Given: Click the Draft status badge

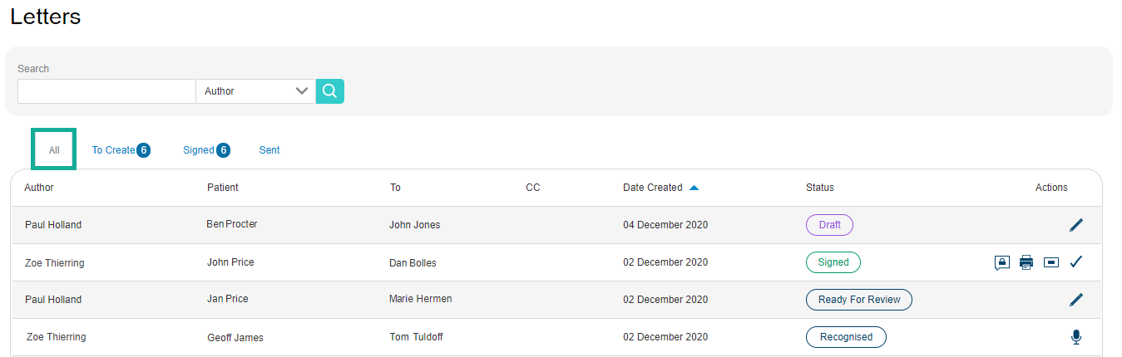Looking at the screenshot, I should click(829, 225).
